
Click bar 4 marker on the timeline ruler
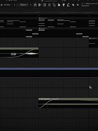tap(89, 16)
